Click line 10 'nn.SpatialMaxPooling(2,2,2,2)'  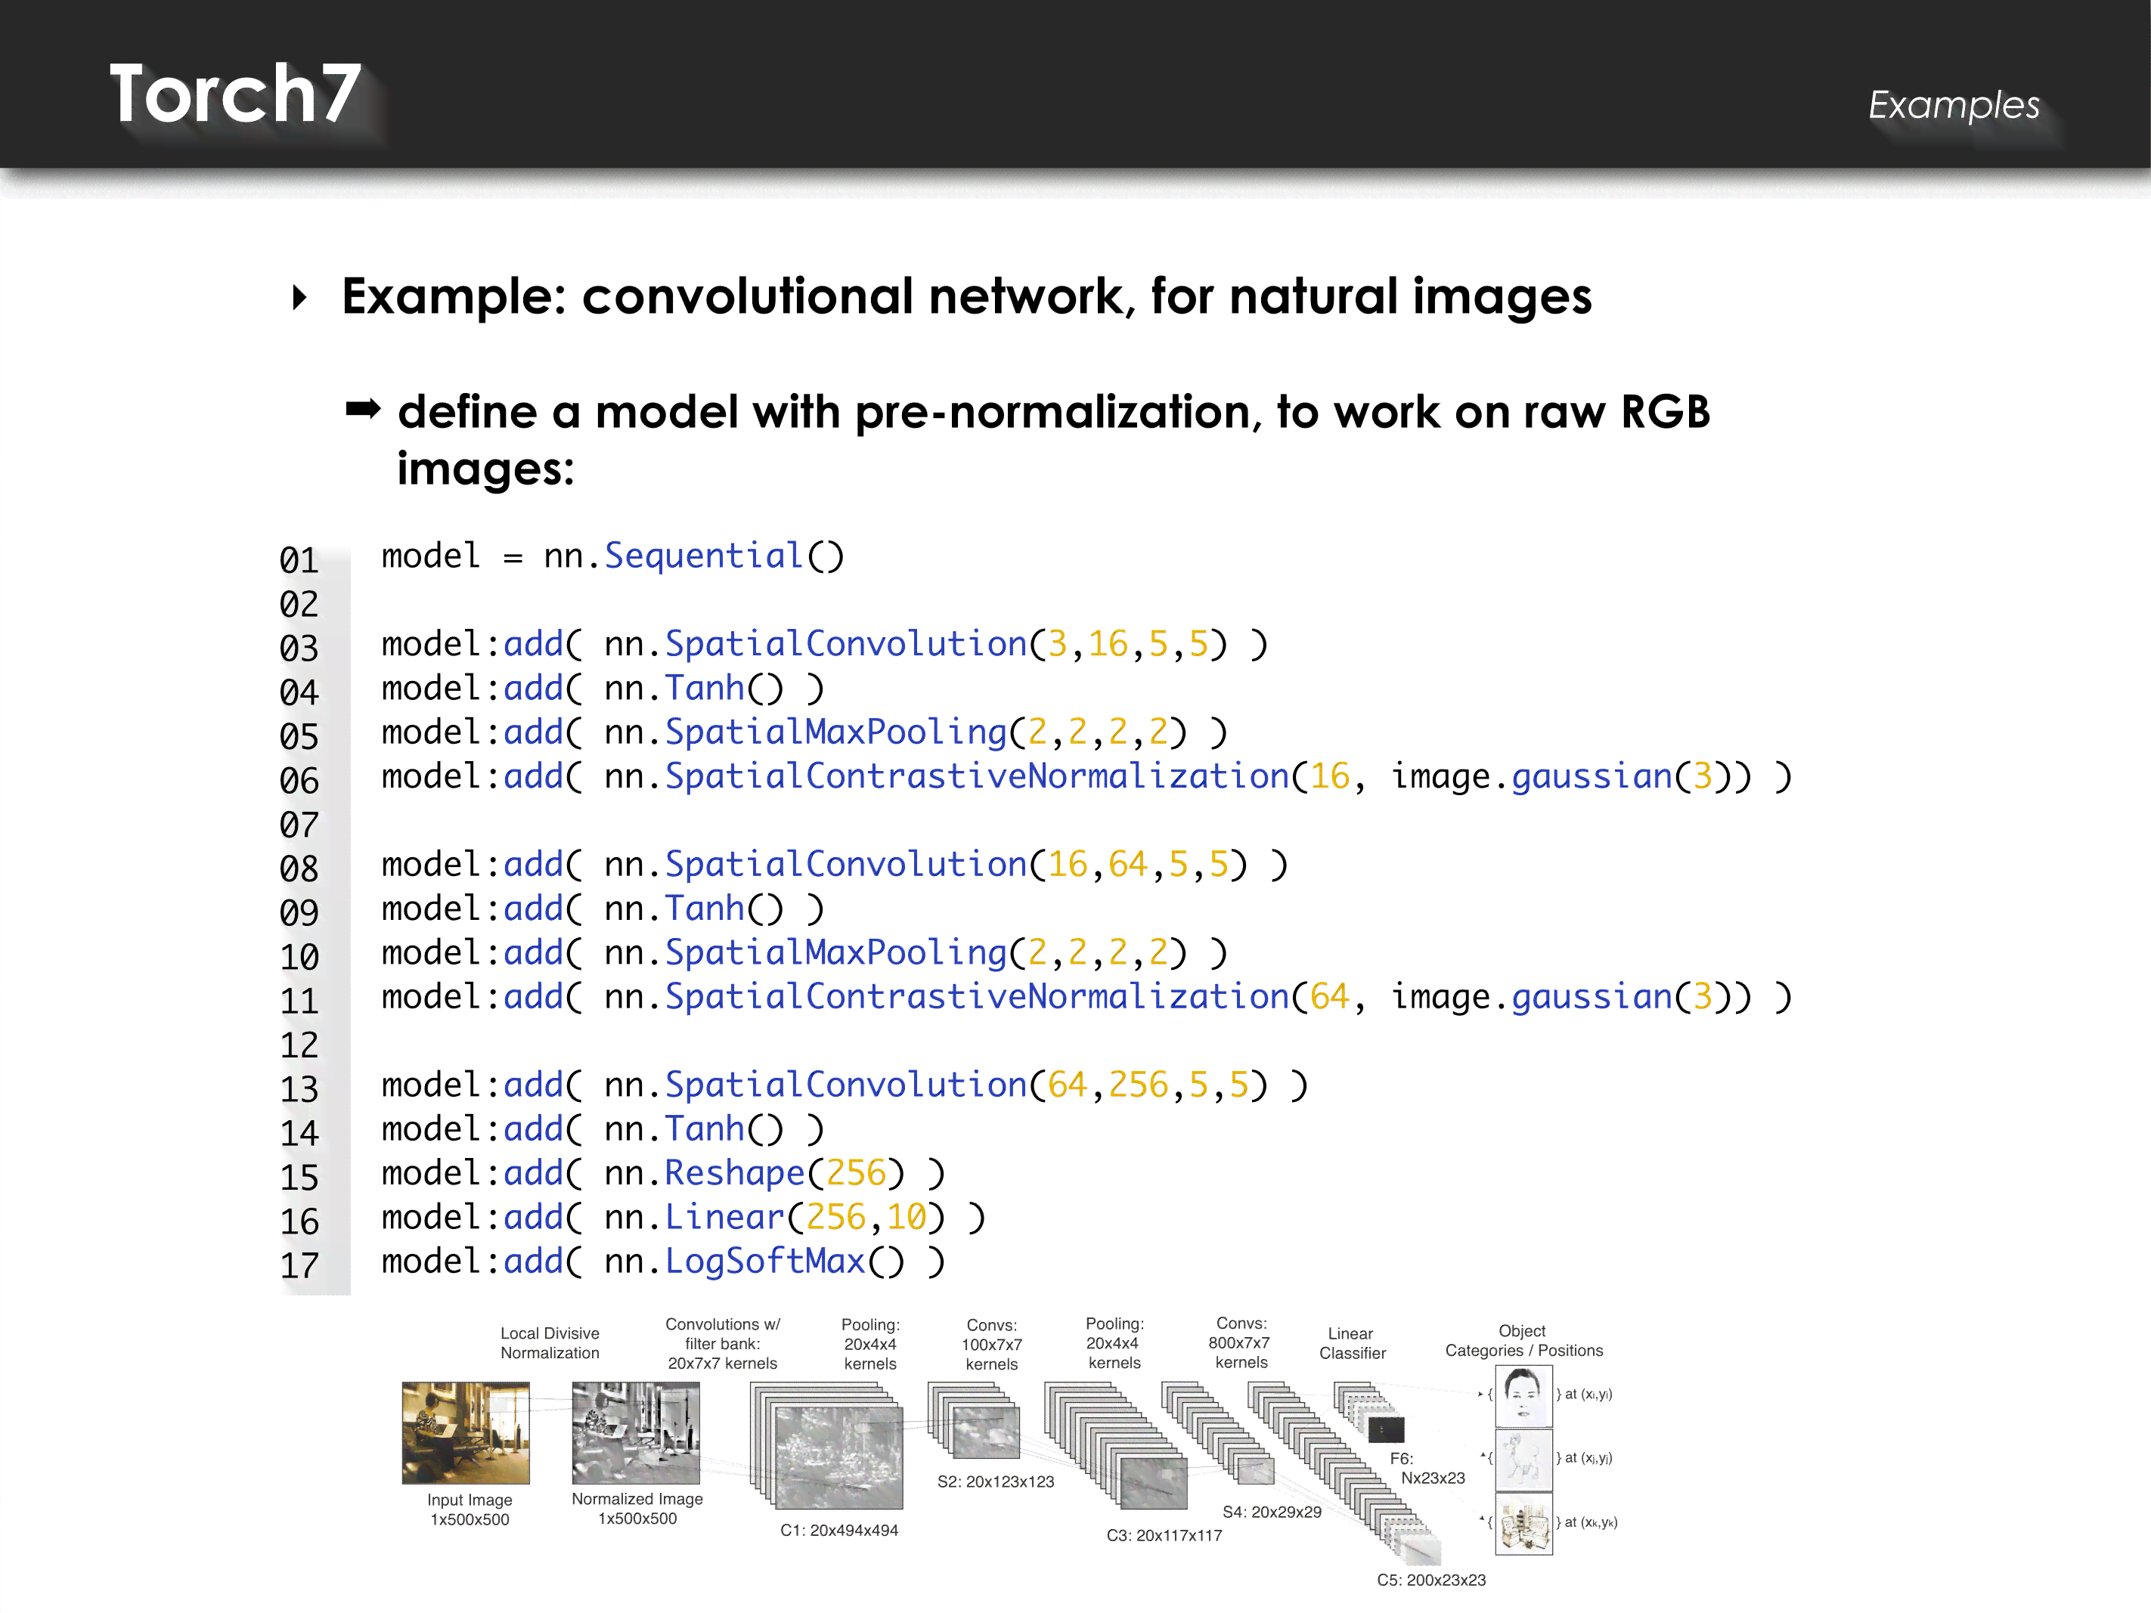point(896,953)
